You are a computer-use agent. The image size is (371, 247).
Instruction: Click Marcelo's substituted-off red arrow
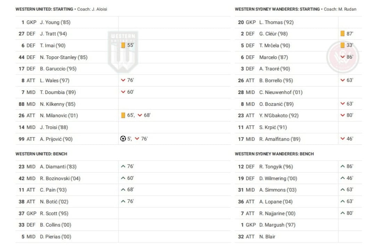pos(343,57)
